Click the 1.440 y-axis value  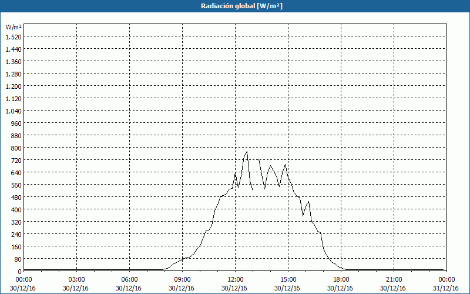tap(14, 49)
